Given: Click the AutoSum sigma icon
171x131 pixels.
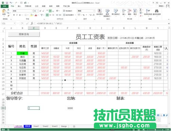Looking at the screenshot, I should [x=140, y=10].
